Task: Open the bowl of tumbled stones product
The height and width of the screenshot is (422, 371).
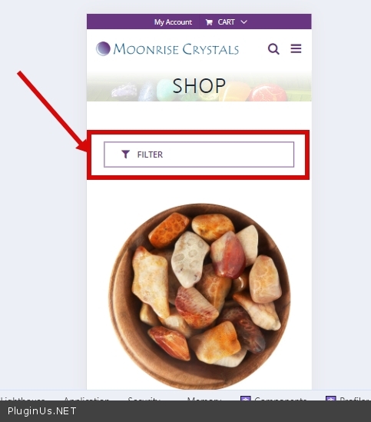Action: click(200, 296)
